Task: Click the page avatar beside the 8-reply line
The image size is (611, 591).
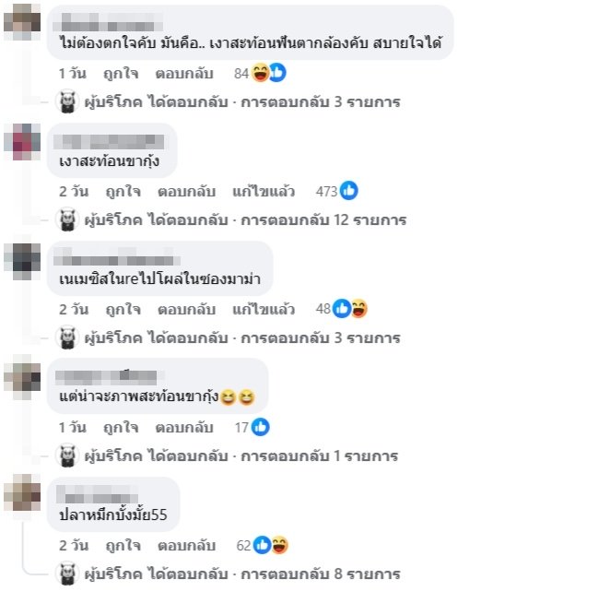Action: [67, 573]
